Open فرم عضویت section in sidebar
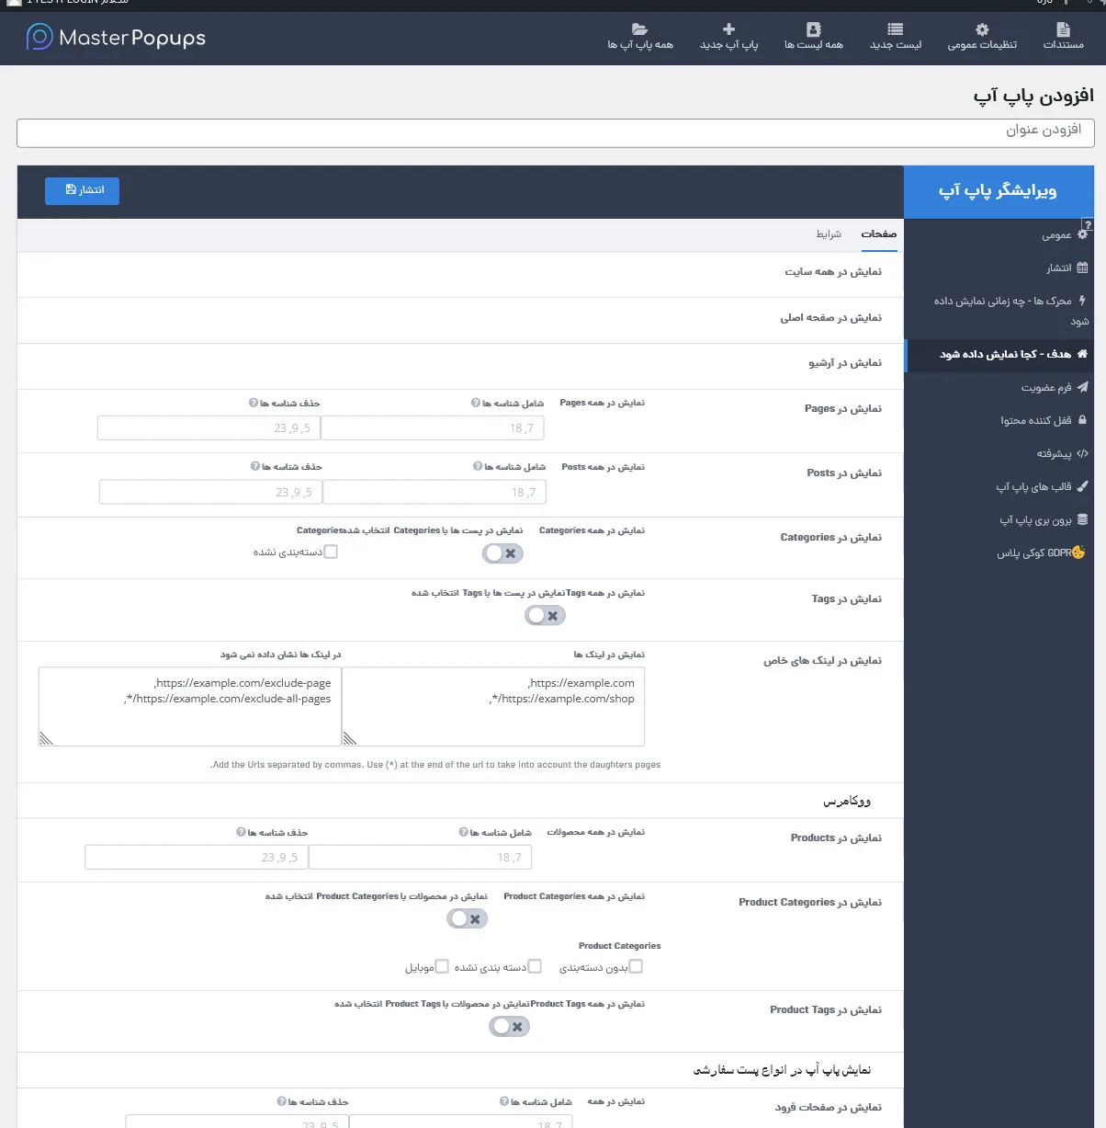Viewport: 1106px width, 1128px height. pos(999,388)
